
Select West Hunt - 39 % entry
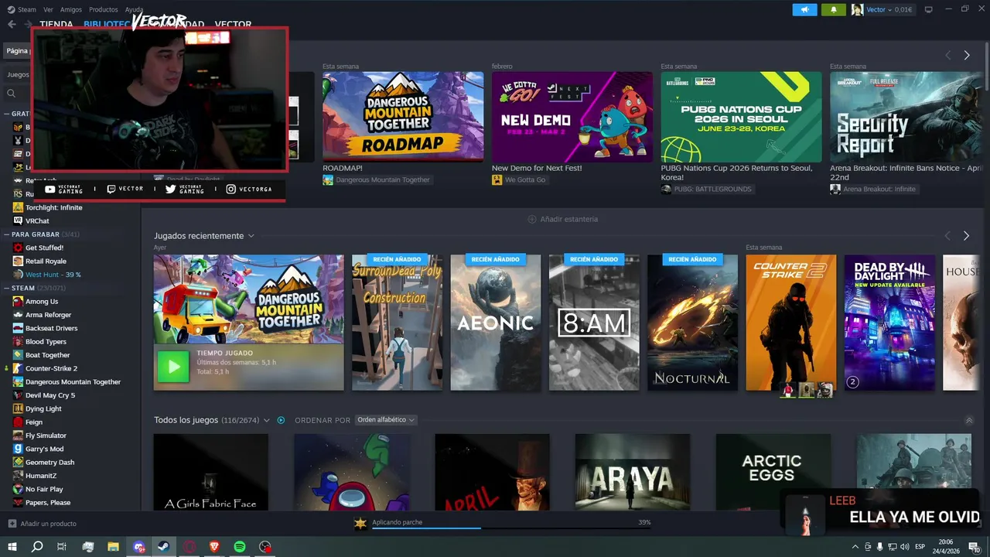[53, 275]
